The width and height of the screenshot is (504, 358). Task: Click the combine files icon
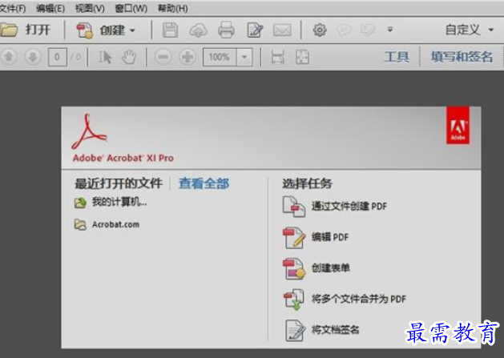point(294,300)
